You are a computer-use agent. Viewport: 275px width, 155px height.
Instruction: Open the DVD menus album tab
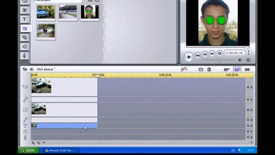24,37
